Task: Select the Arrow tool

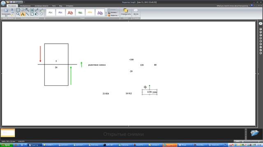Action: (x=28, y=10)
